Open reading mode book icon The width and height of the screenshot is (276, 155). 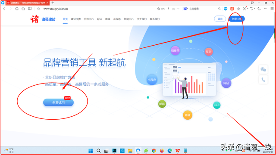click(30, 9)
